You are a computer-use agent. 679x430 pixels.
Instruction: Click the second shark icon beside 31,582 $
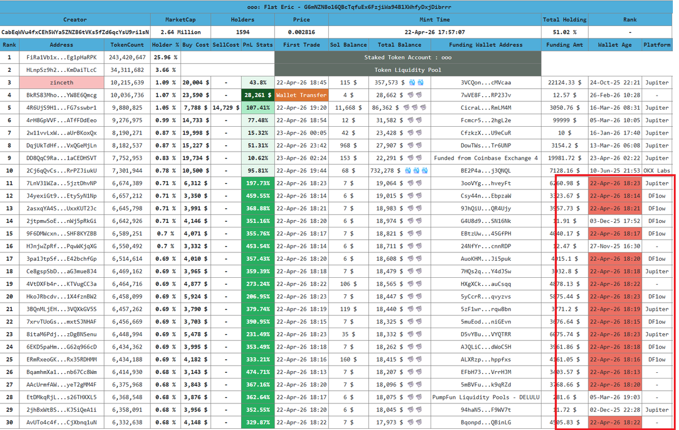click(x=419, y=121)
